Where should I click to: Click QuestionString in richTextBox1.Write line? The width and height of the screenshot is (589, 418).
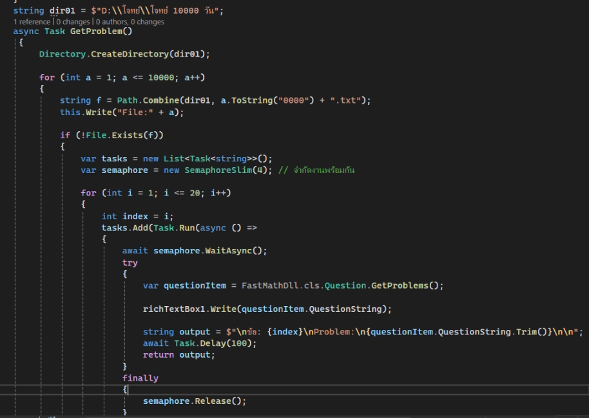[345, 309]
